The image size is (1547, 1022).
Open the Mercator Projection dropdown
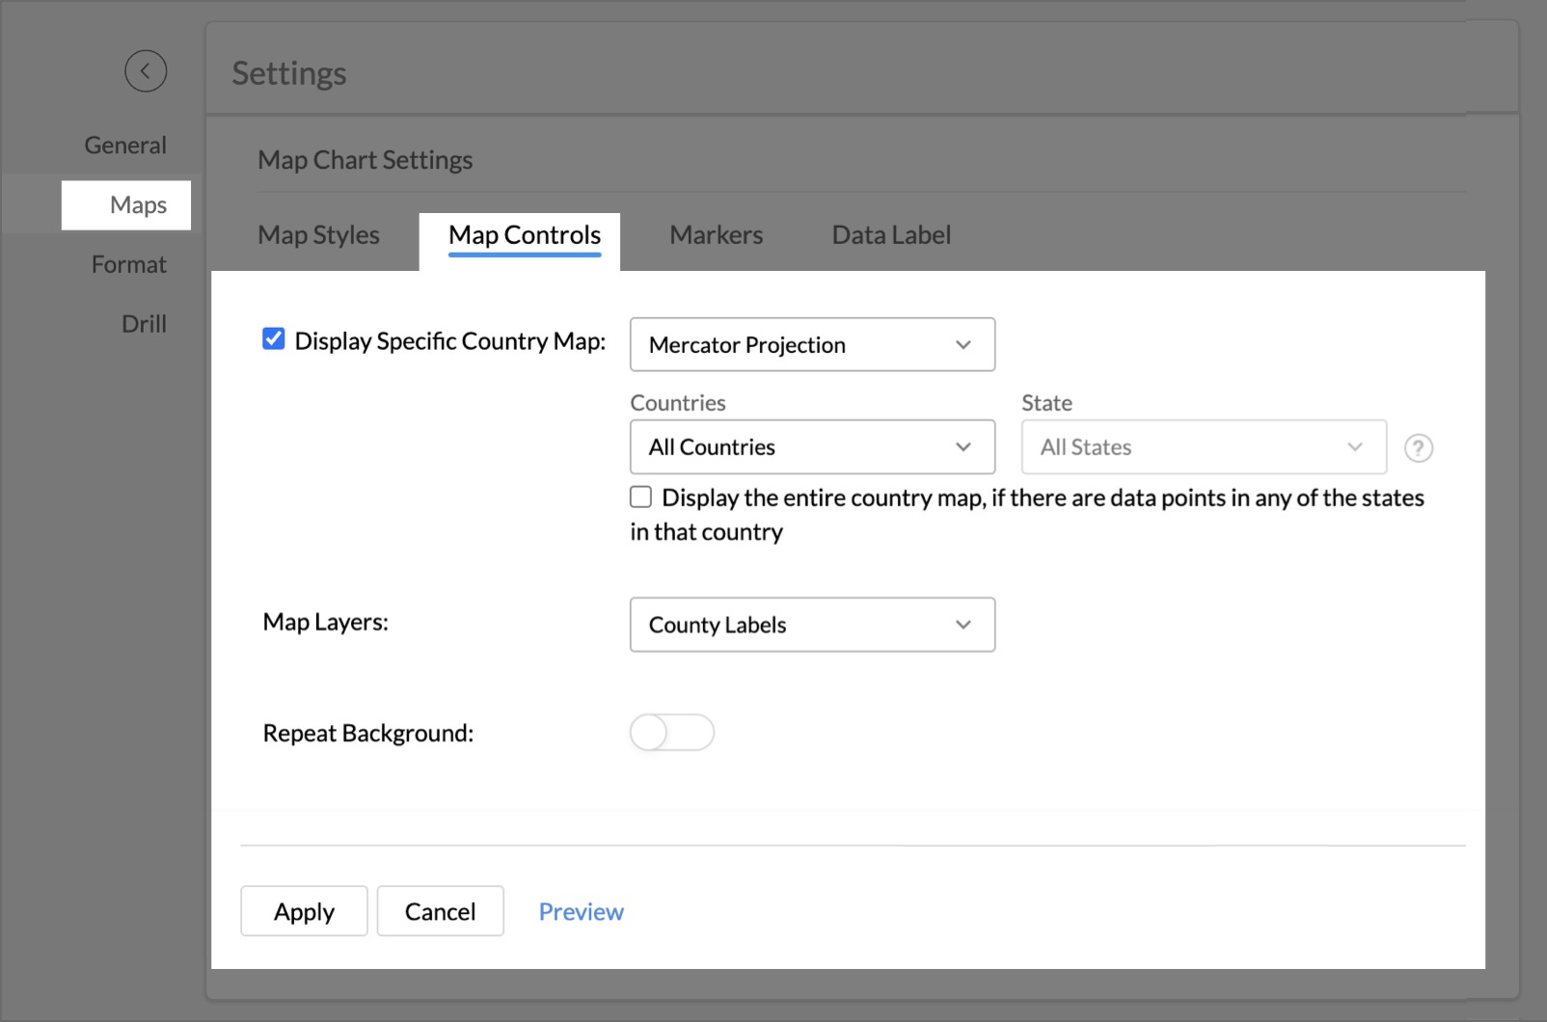pos(812,345)
